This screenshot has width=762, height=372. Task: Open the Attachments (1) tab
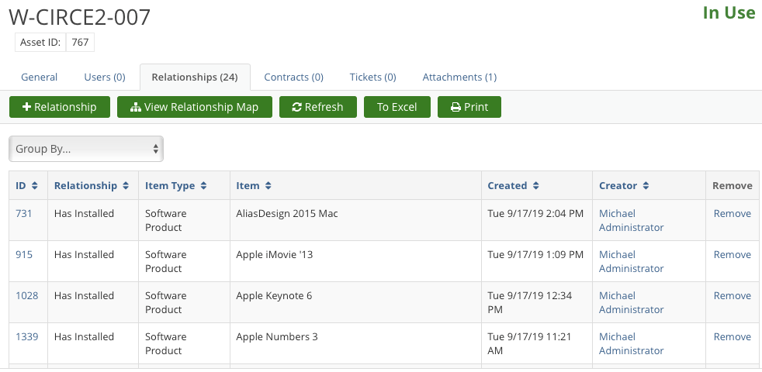(459, 77)
